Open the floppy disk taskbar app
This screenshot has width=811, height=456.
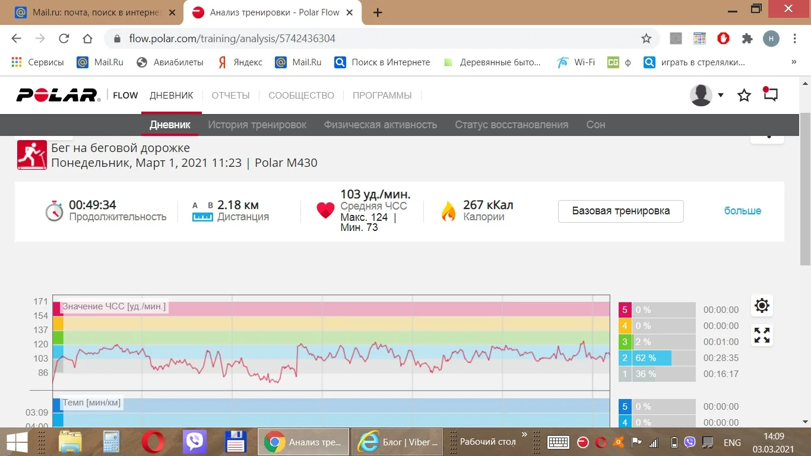click(236, 442)
